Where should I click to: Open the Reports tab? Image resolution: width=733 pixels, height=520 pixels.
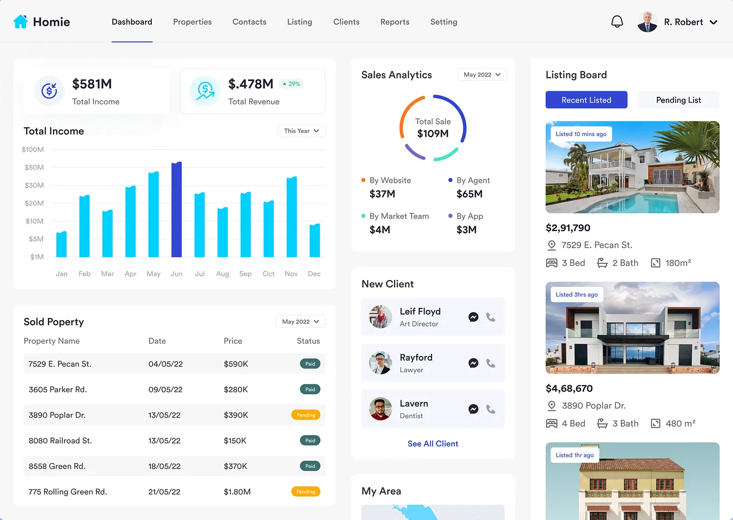pos(394,22)
